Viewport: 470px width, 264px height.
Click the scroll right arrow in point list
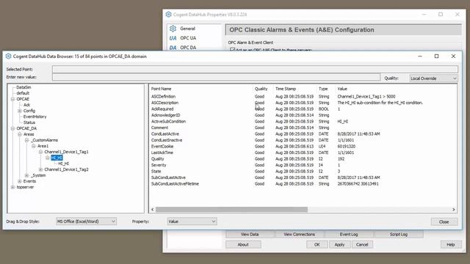click(454, 210)
